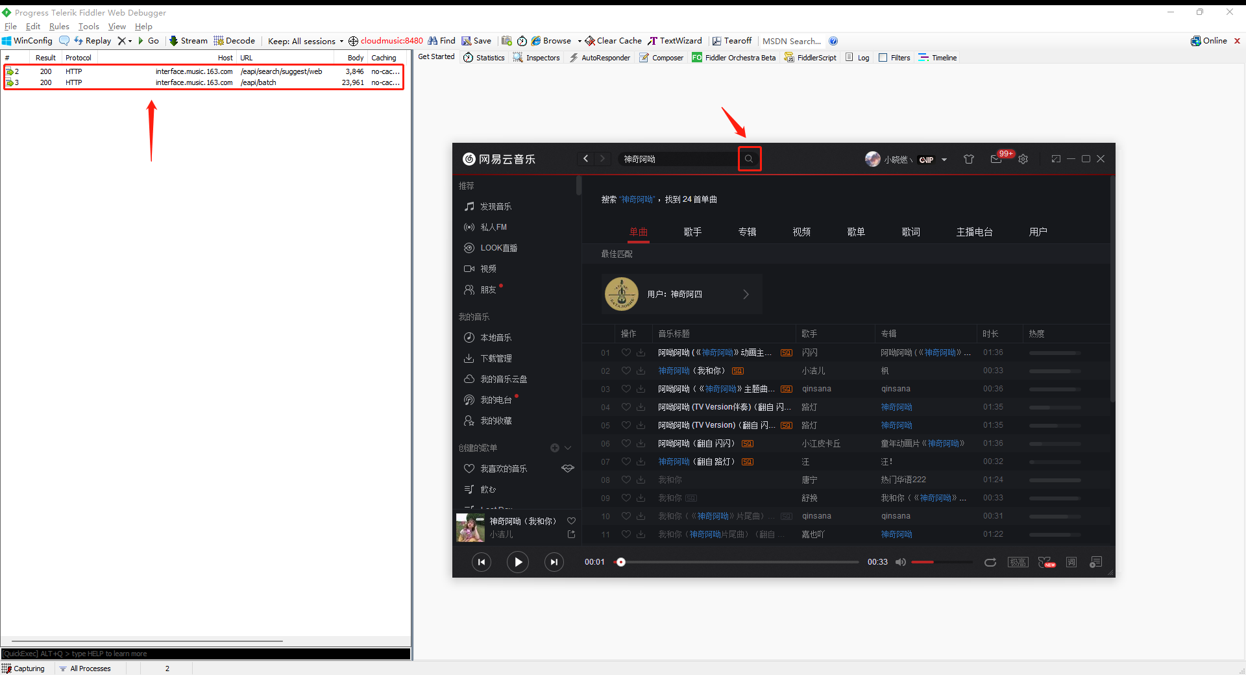1246x675 pixels.
Task: Open the Remove sessions X dropdown
Action: tap(125, 41)
